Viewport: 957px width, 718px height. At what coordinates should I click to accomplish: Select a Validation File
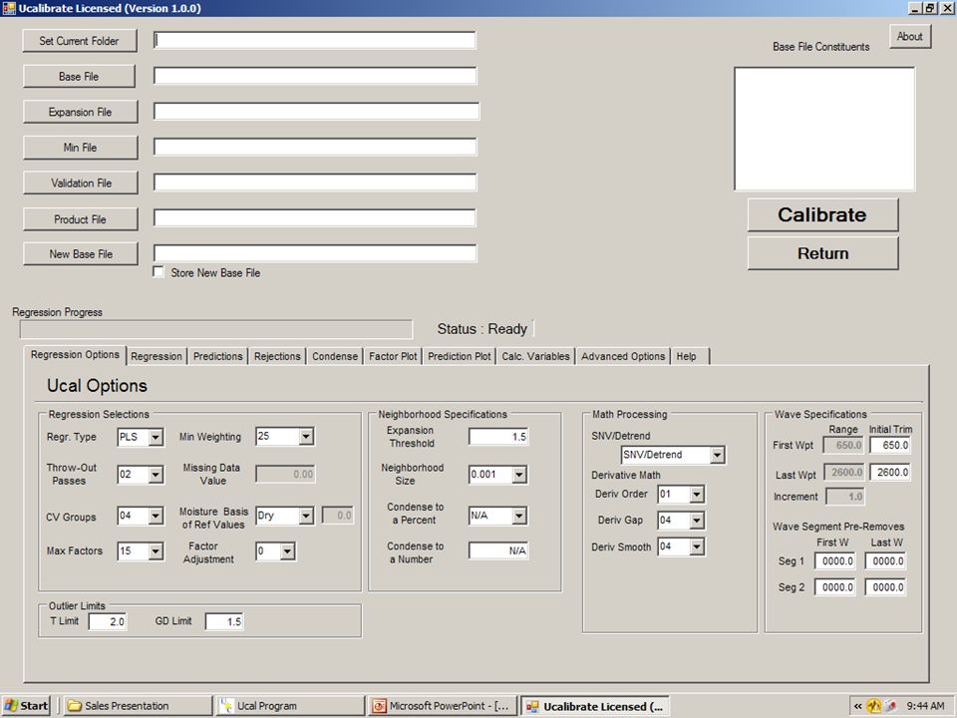point(81,182)
